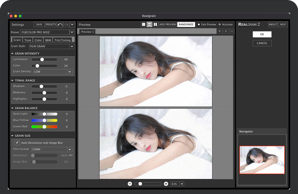298x194 pixels.
Task: Switch to the Tone tab
Action: click(28, 40)
